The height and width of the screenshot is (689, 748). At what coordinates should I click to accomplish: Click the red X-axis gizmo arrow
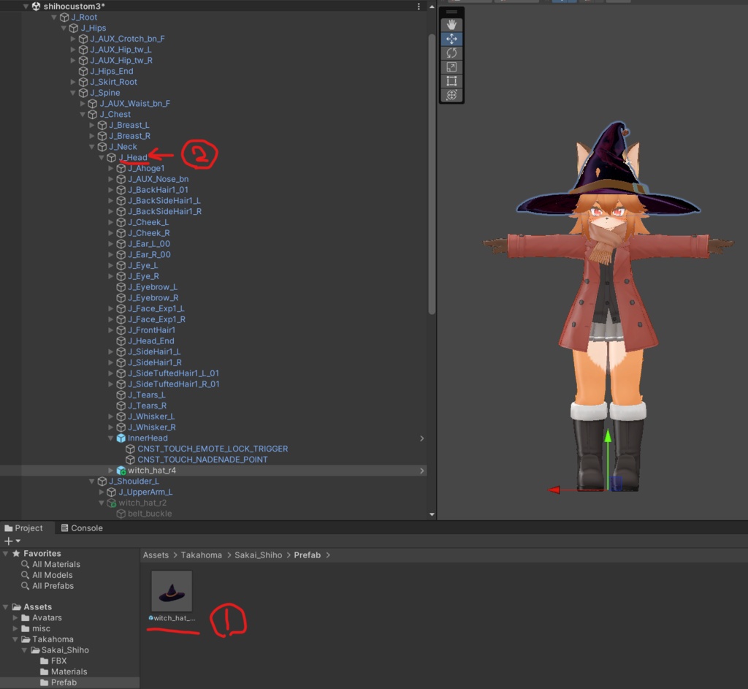click(x=554, y=490)
